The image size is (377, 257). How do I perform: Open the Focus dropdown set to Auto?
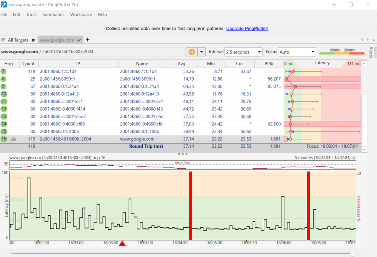tap(297, 52)
